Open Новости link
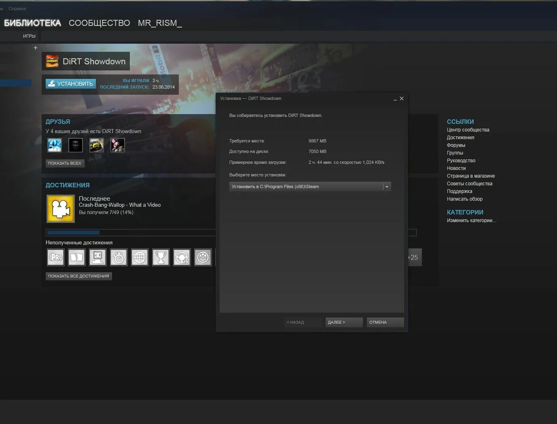This screenshot has height=424, width=557. 456,168
